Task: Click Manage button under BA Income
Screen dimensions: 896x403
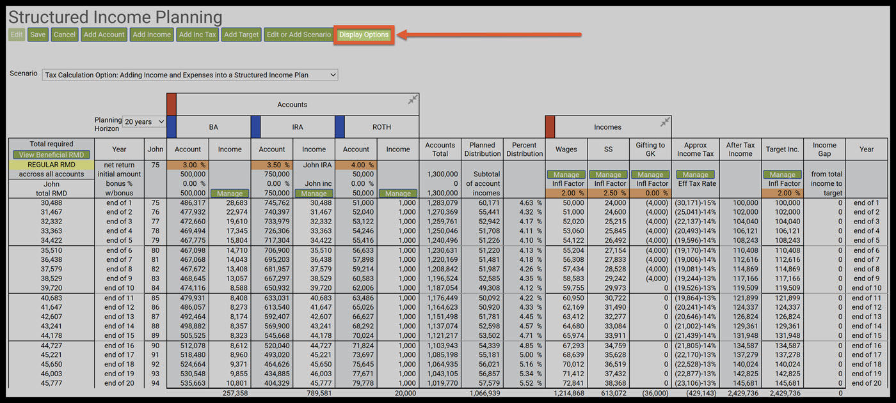Action: pos(230,194)
